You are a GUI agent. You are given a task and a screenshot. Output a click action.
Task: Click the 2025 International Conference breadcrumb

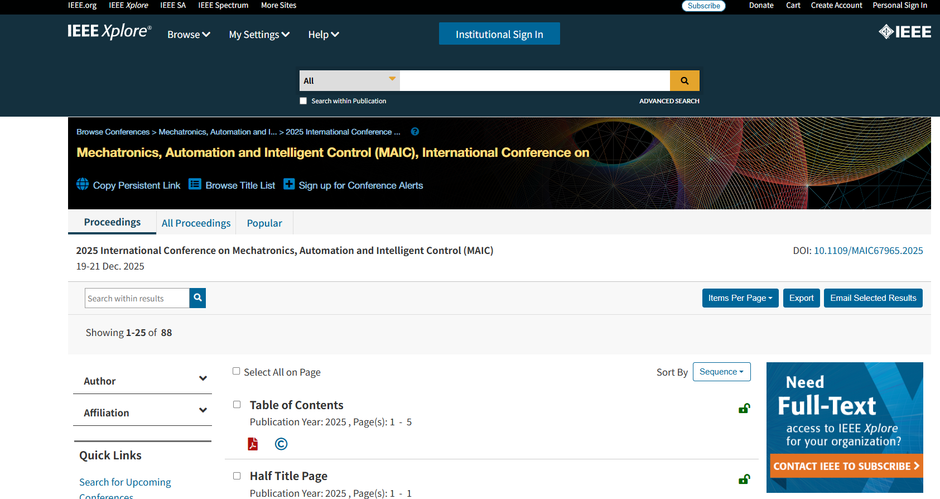343,132
